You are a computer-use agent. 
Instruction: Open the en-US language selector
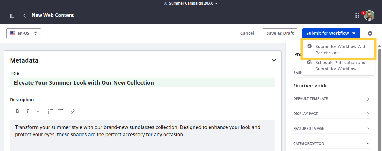coord(24,33)
